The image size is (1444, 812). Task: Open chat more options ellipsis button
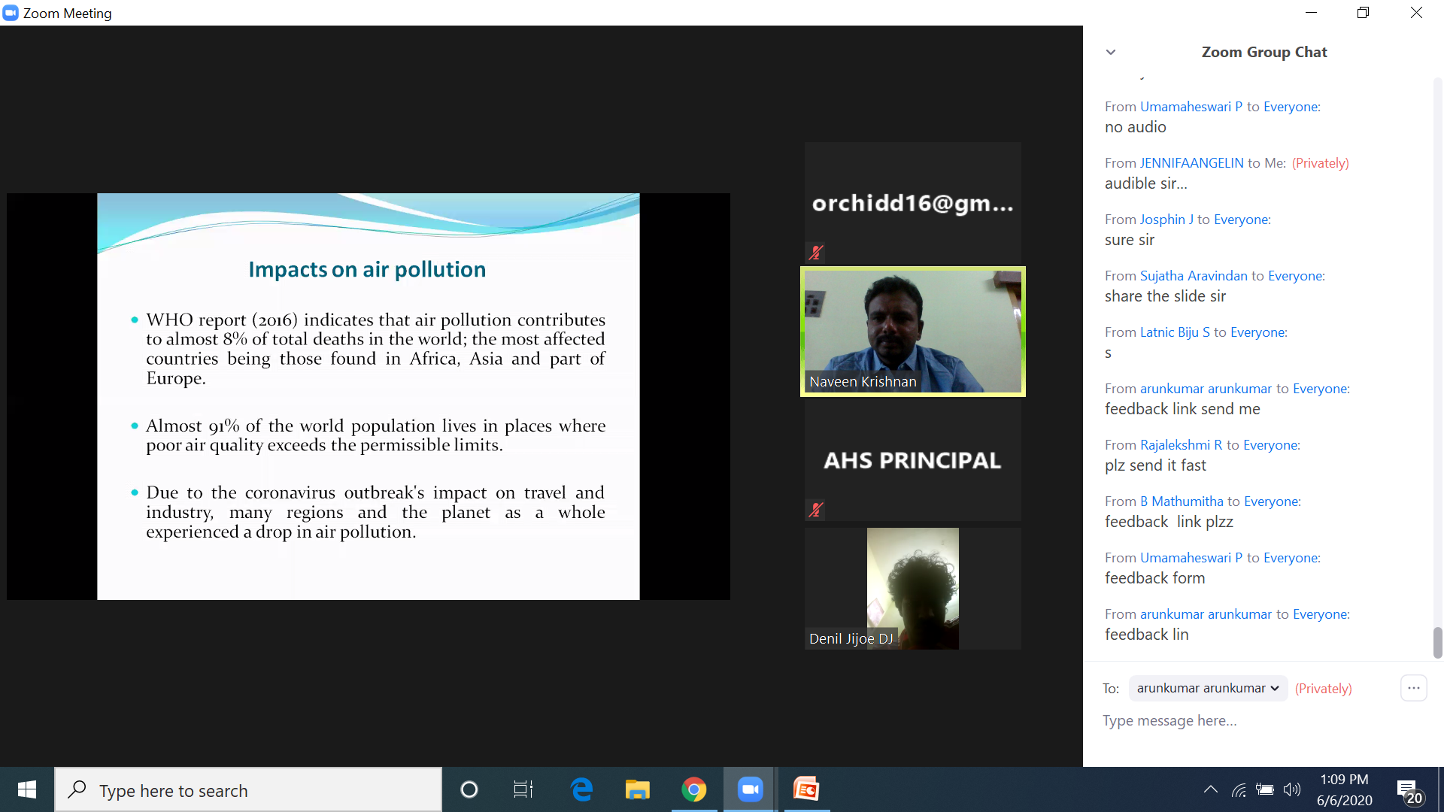(1413, 688)
